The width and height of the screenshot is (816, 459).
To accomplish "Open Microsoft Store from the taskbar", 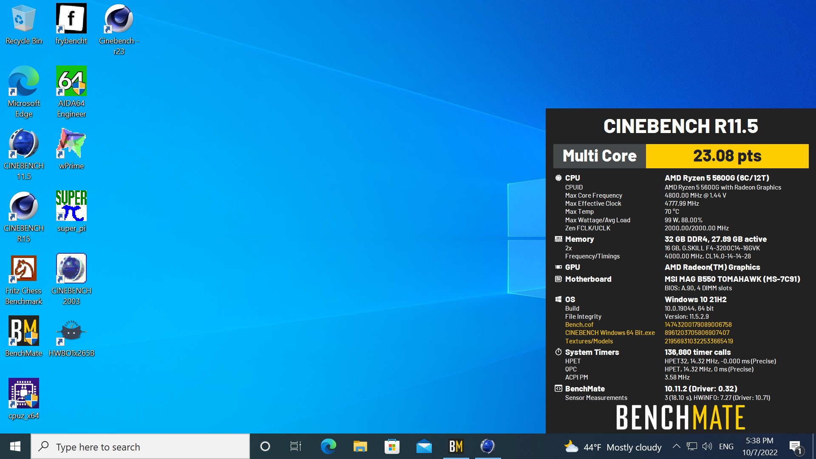I will click(x=392, y=446).
